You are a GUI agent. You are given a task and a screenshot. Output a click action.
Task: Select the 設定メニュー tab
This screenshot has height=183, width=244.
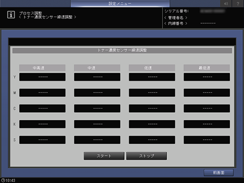coord(120,3)
